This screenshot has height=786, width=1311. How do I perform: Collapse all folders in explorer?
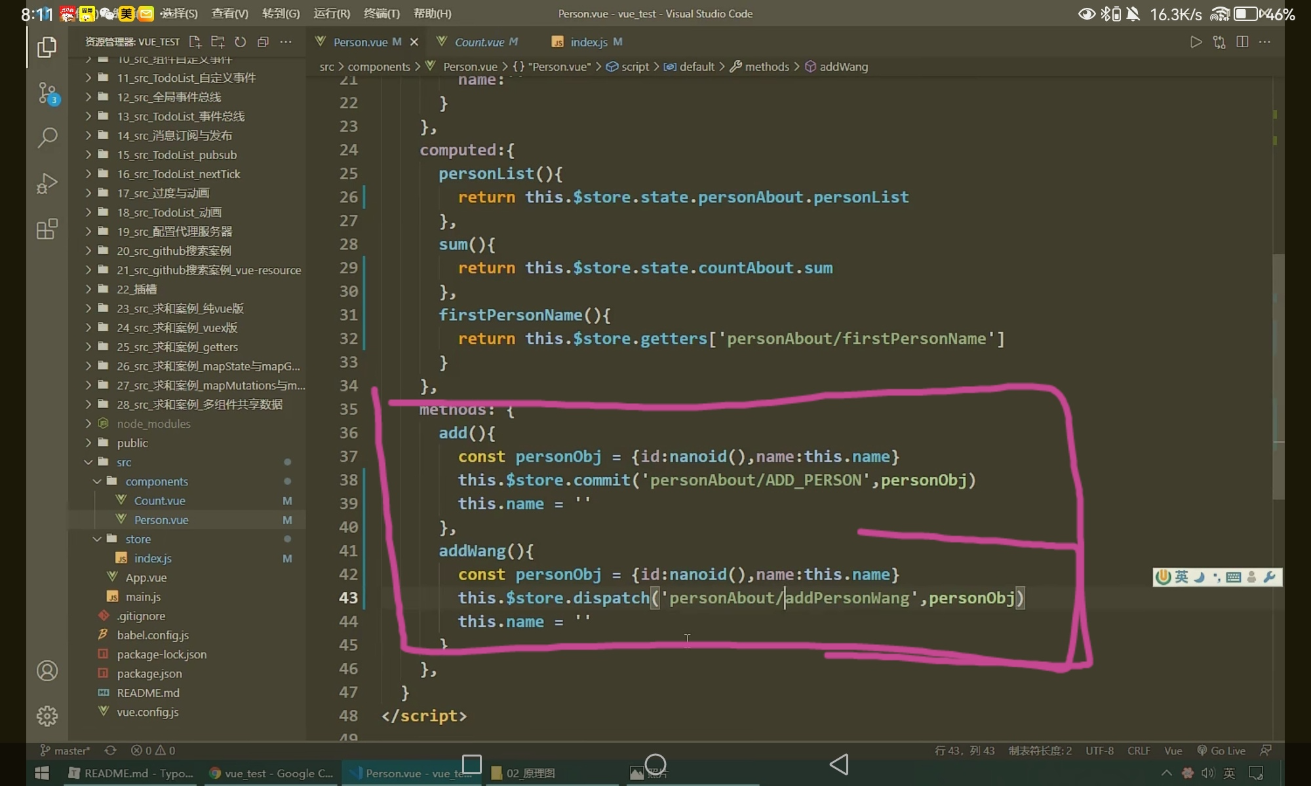pyautogui.click(x=263, y=42)
